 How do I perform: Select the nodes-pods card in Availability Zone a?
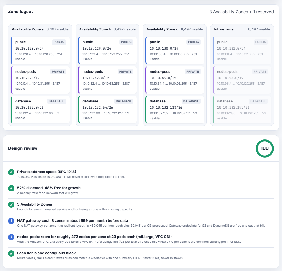pos(40,80)
